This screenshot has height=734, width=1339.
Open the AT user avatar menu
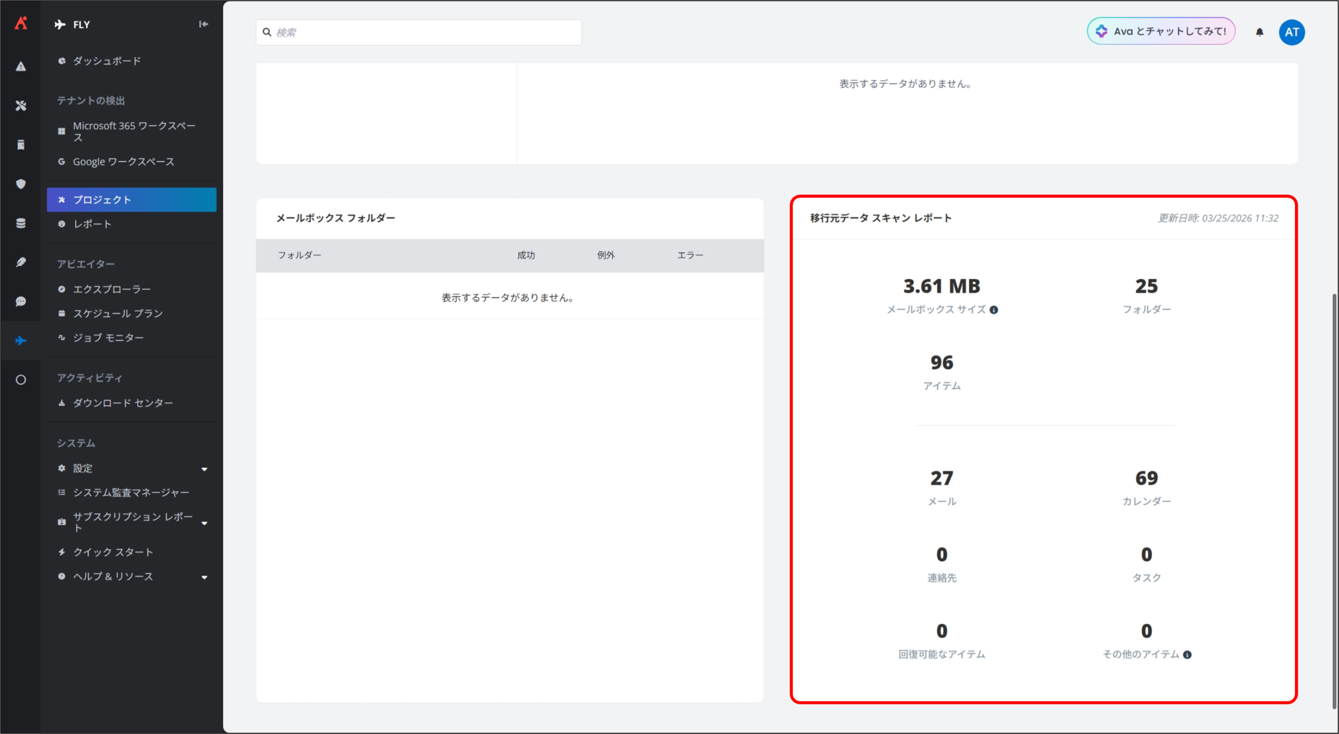(x=1291, y=32)
